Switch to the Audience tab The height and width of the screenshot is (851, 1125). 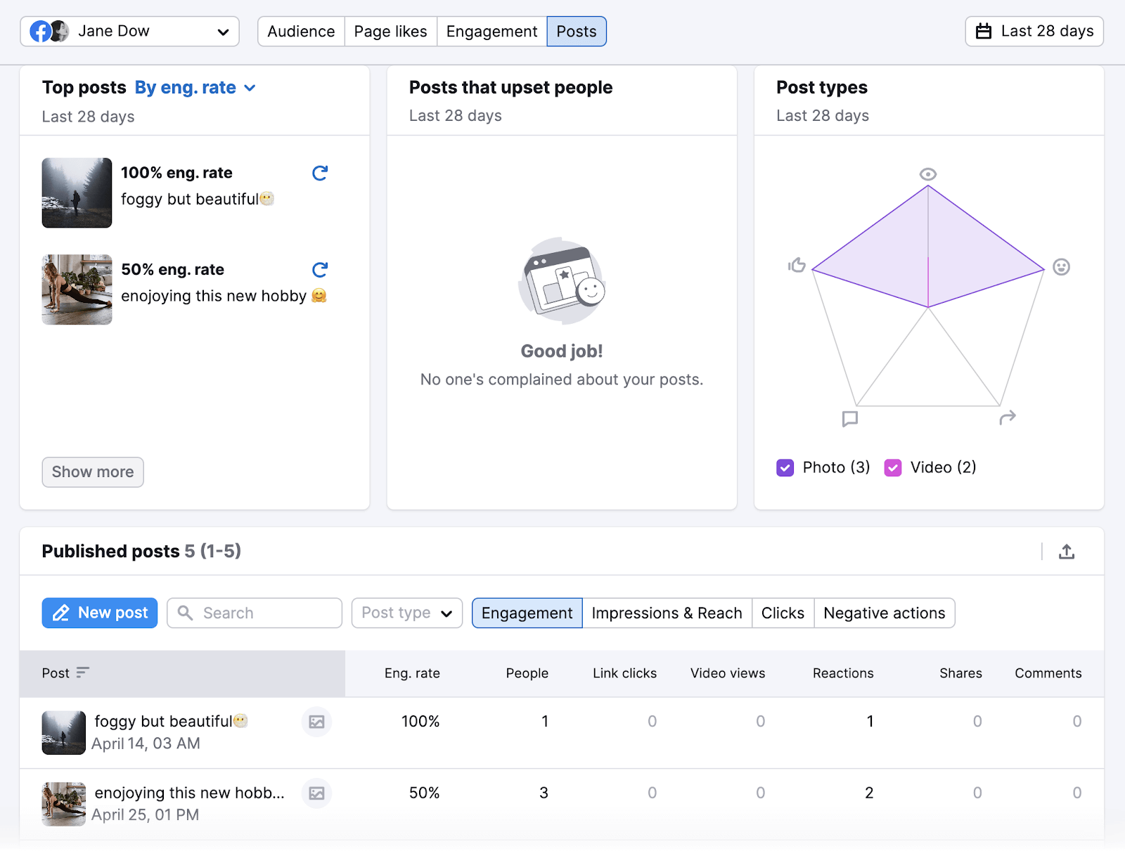point(300,31)
